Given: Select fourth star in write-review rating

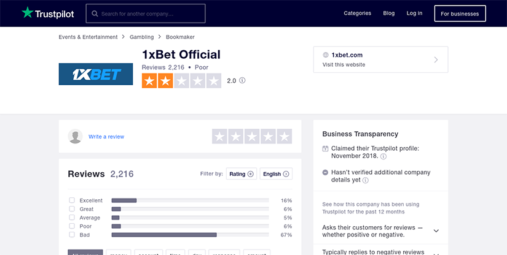Looking at the screenshot, I should tap(269, 136).
